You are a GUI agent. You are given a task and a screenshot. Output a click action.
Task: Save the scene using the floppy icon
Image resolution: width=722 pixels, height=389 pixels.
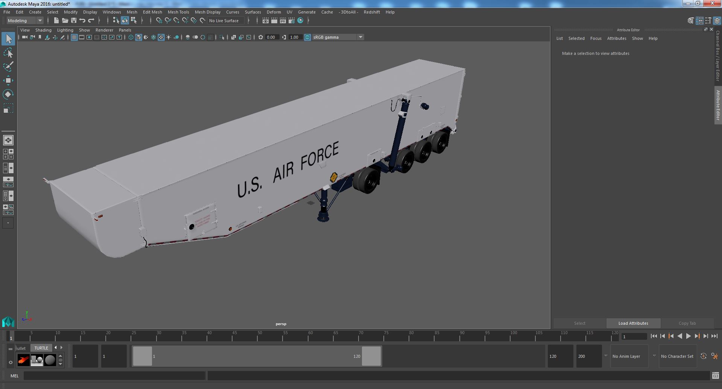pos(73,21)
